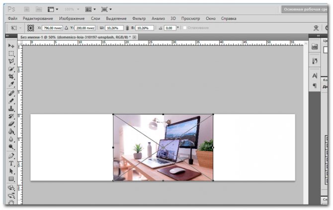333x210 pixels.
Task: Select the 3D Object Rotate tool
Action: pyautogui.click(x=11, y=188)
